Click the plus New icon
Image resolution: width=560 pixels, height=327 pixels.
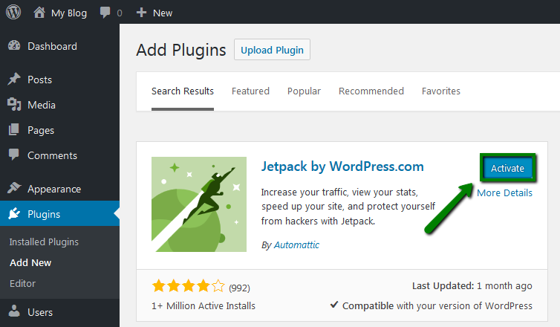[x=141, y=13]
